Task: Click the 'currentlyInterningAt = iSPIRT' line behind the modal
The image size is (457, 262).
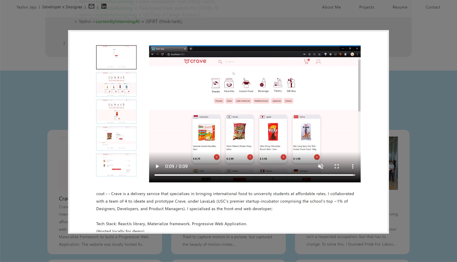Action: click(x=129, y=22)
